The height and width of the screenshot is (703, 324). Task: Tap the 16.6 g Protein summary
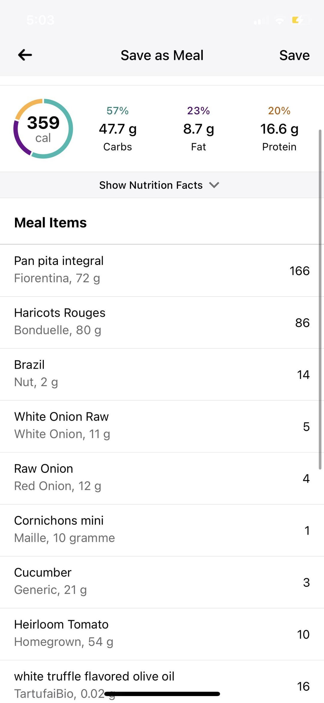pyautogui.click(x=279, y=129)
